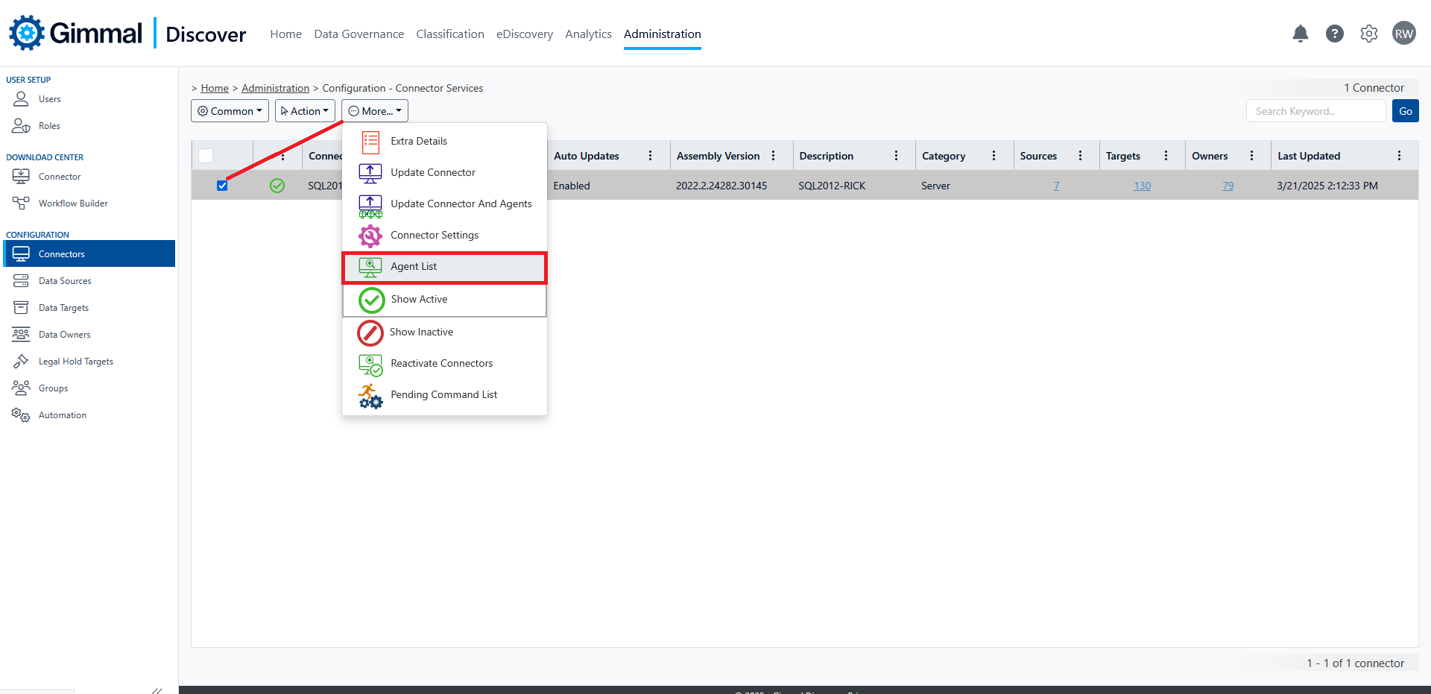Open the Workflow Builder sidebar item
The height and width of the screenshot is (694, 1431).
[71, 203]
